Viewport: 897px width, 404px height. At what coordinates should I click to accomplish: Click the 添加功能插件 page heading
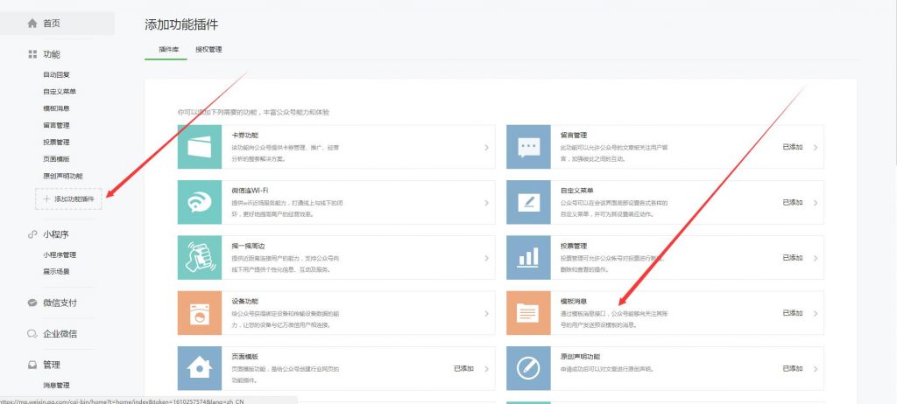[181, 24]
